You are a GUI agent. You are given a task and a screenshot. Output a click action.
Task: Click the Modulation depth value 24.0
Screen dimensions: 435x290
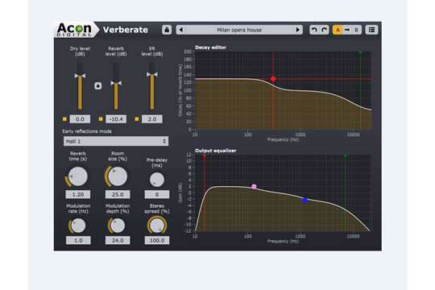coord(118,240)
